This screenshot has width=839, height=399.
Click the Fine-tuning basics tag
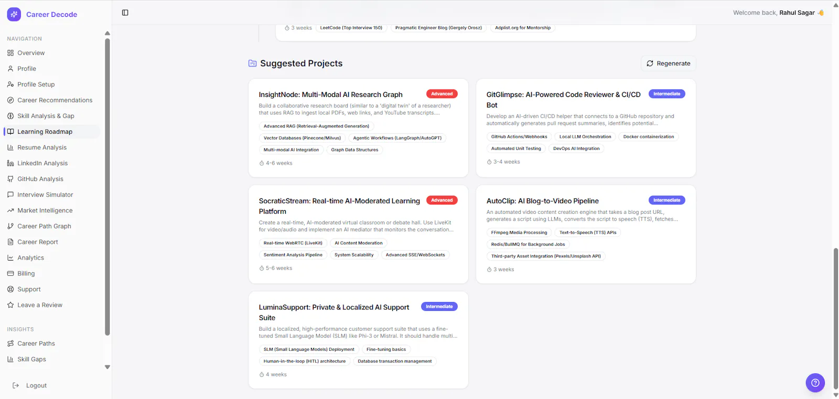coord(386,350)
